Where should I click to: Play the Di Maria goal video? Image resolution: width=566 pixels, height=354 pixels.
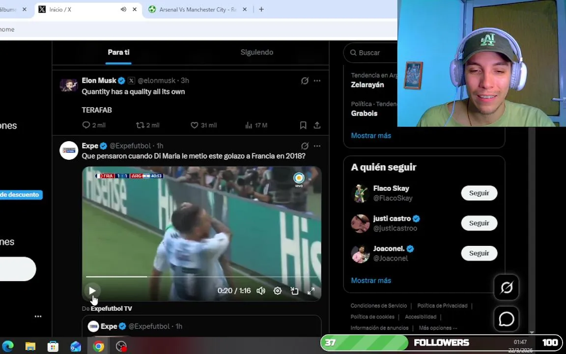click(92, 291)
